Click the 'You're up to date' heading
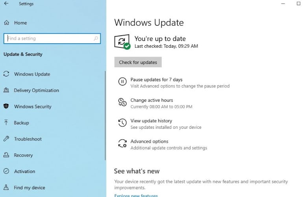Viewport: 303px width, 197px height. click(160, 39)
